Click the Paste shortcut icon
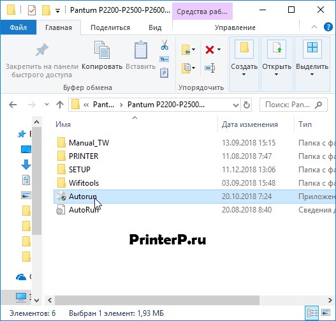 click(x=164, y=73)
